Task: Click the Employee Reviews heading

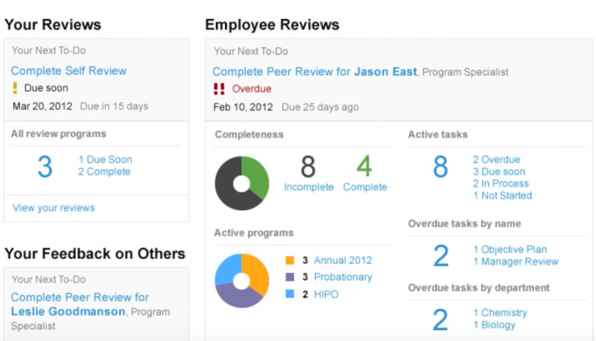Action: 272,24
